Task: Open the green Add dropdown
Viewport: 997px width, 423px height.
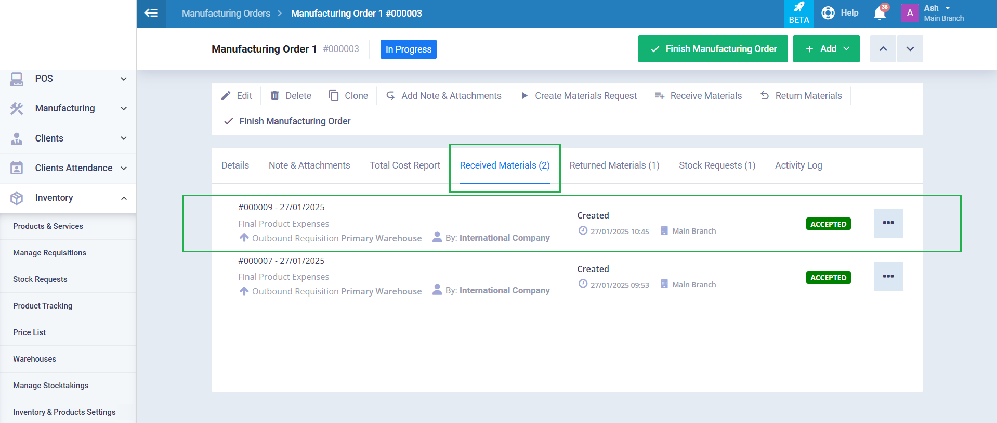Action: [x=826, y=49]
